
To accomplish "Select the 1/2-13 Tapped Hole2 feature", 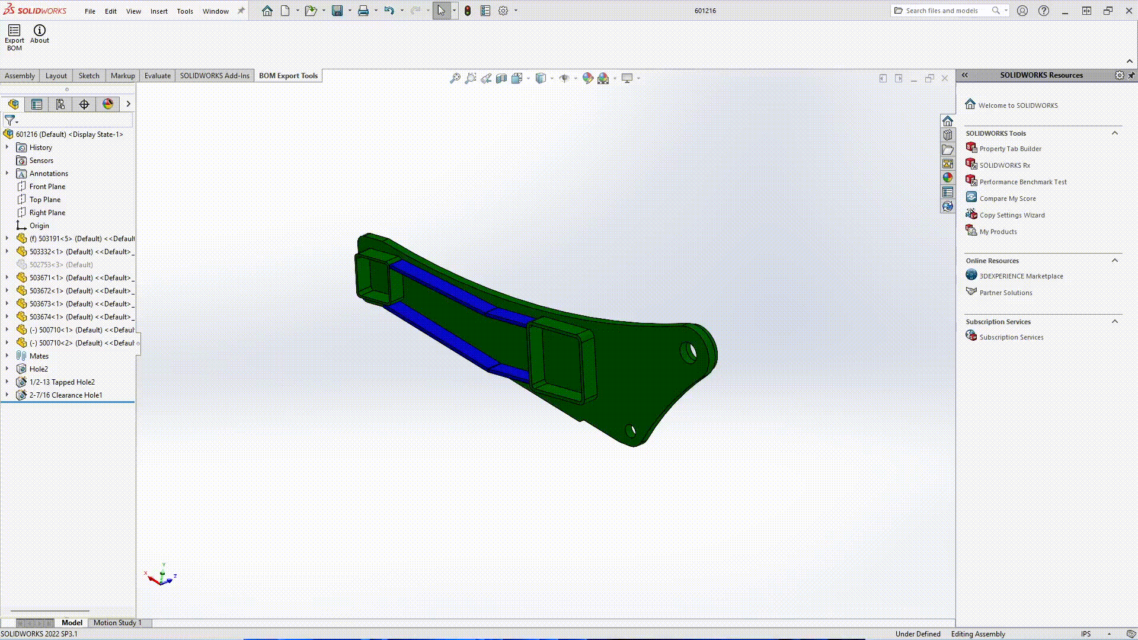I will [62, 382].
